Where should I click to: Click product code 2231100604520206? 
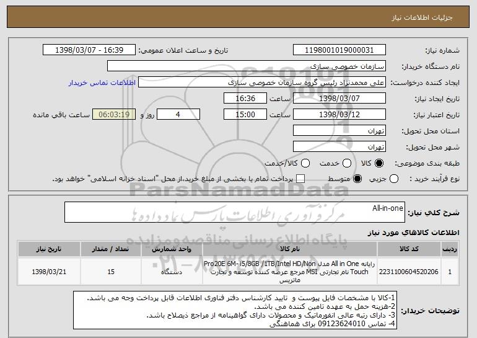coord(409,272)
